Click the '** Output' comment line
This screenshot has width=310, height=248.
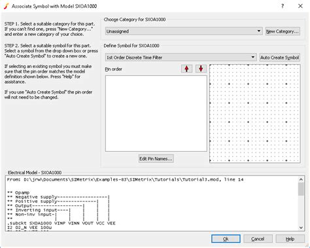[46, 205]
